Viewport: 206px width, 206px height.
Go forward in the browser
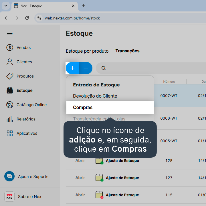click(17, 18)
